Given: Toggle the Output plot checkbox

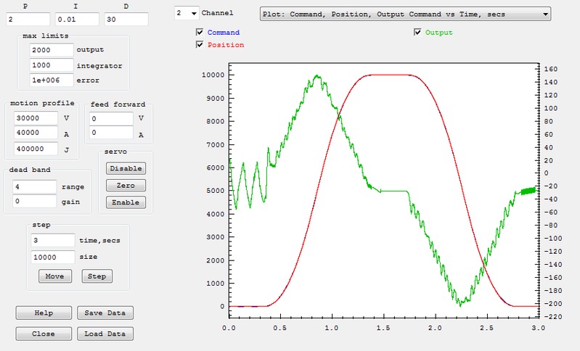Looking at the screenshot, I should pyautogui.click(x=417, y=33).
